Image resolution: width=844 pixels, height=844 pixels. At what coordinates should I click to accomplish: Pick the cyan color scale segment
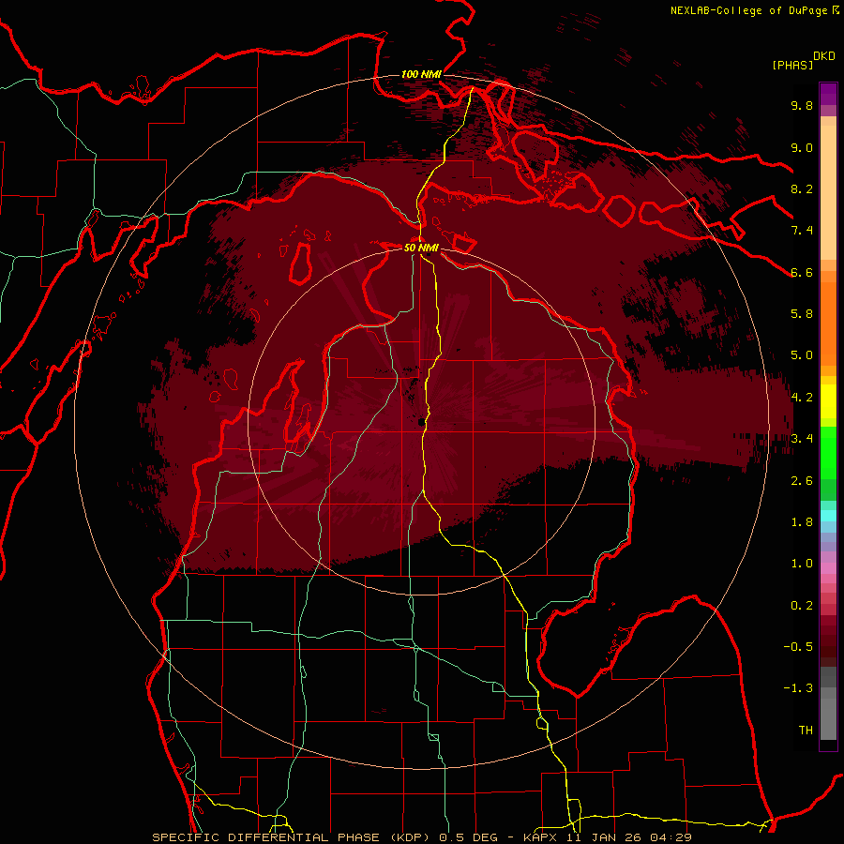click(828, 516)
